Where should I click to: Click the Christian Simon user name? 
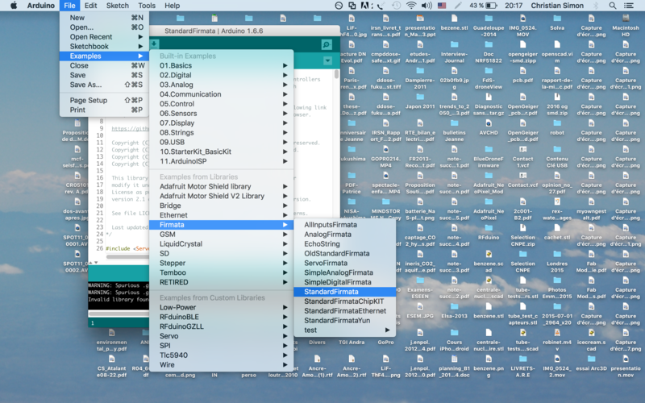557,6
